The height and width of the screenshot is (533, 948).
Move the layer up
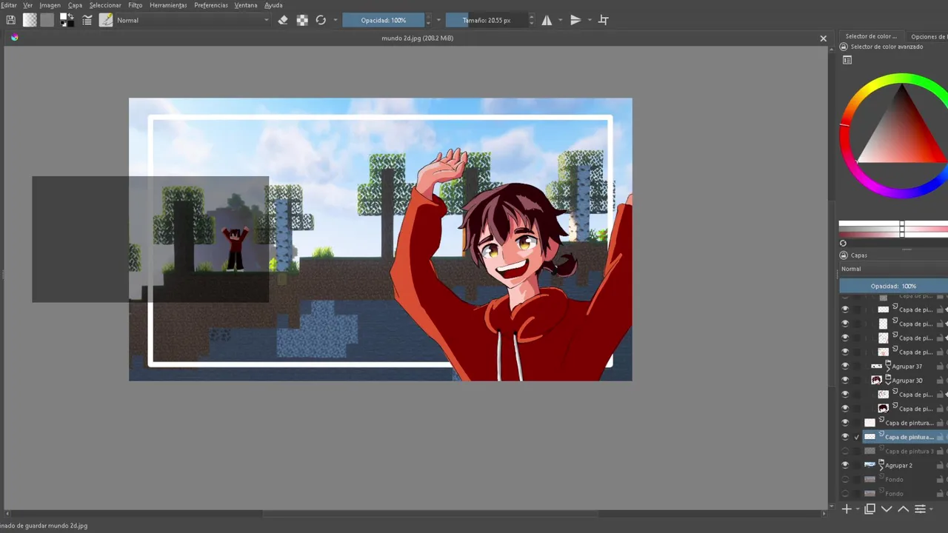pos(903,509)
